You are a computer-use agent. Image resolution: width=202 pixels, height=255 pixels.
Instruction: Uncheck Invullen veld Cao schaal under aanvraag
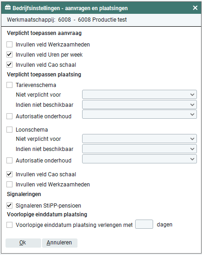point(9,65)
